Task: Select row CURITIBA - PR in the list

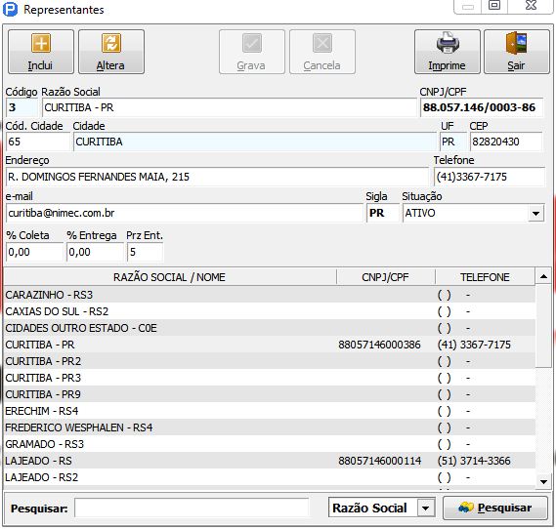Action: pos(269,345)
